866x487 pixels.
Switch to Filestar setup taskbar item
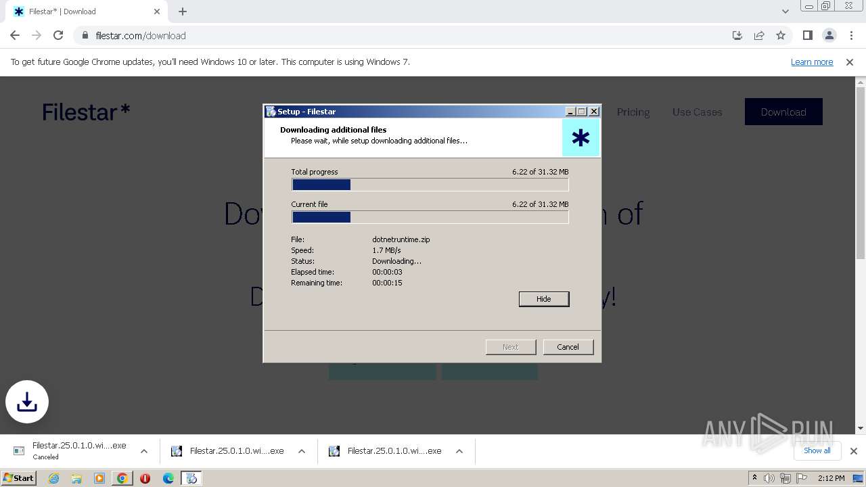click(191, 478)
